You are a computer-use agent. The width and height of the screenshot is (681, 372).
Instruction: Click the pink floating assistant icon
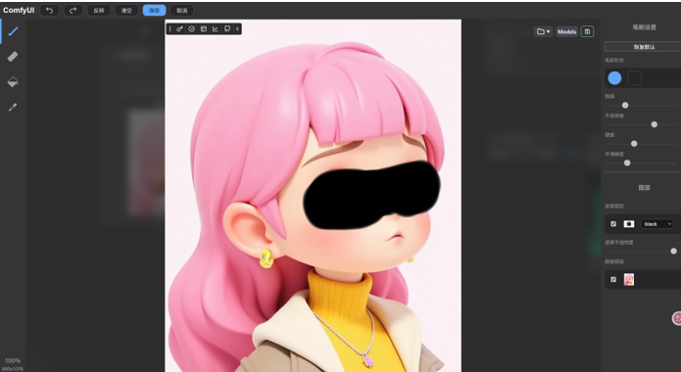(677, 318)
